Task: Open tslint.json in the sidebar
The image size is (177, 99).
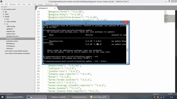Action: [10, 48]
